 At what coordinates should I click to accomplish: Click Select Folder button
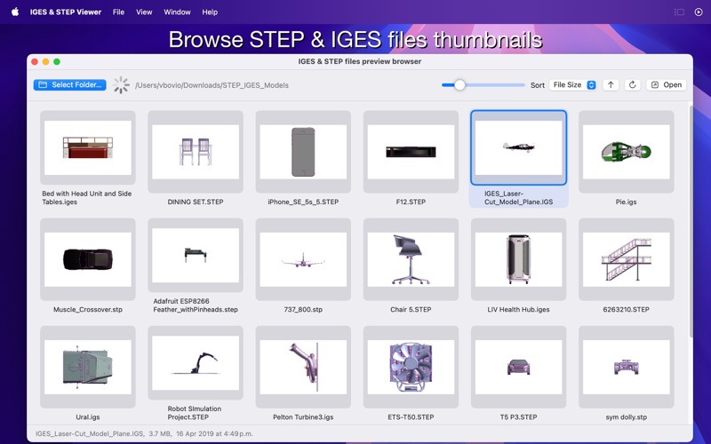click(x=70, y=84)
